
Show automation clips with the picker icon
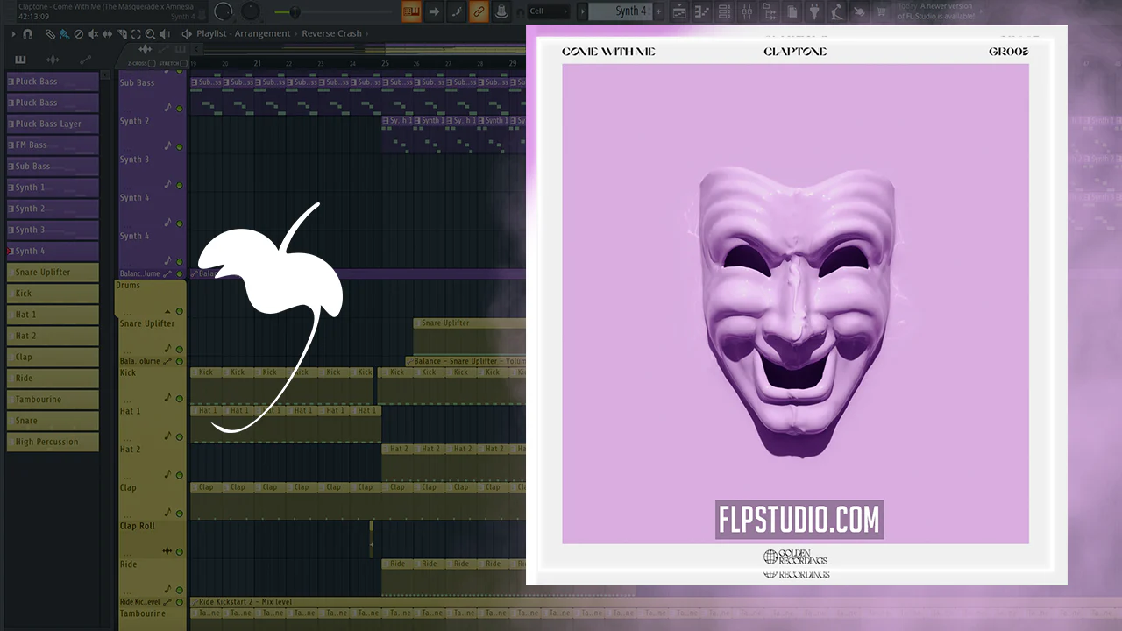coord(85,60)
